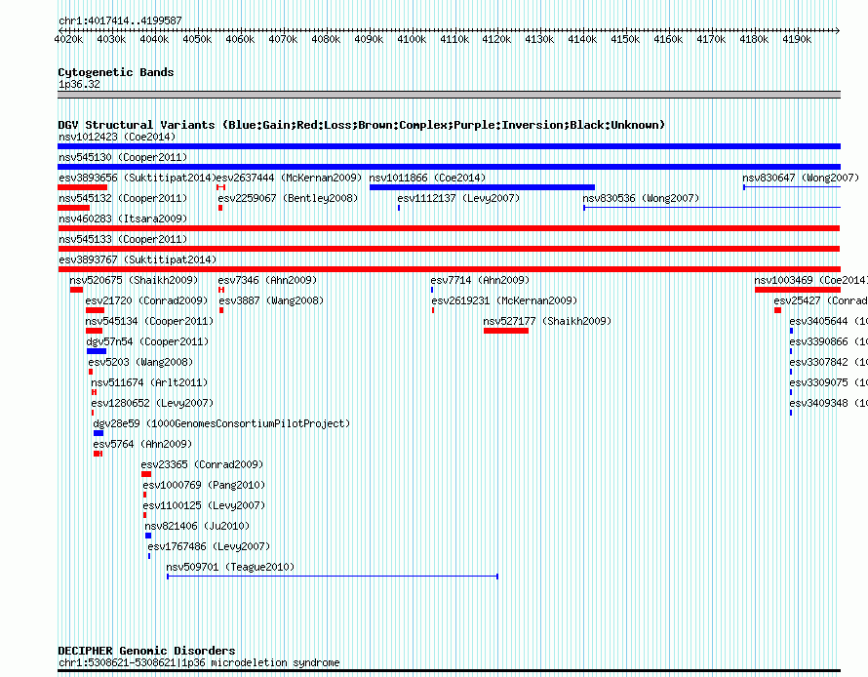Screen dimensions: 868x677
Task: Open esv3893767 (Suktitipat2014) label
Action: coord(138,259)
